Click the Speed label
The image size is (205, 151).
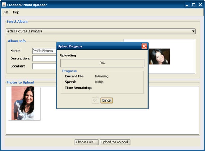tap(70, 82)
